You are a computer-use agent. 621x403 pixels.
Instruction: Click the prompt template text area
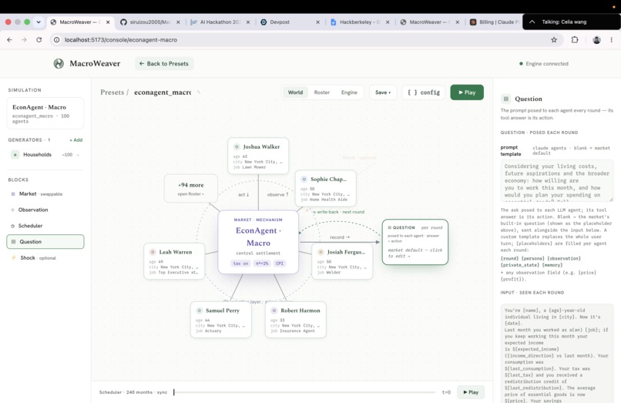tap(557, 181)
